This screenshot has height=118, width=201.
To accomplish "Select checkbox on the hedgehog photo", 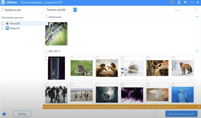I will click(123, 58).
